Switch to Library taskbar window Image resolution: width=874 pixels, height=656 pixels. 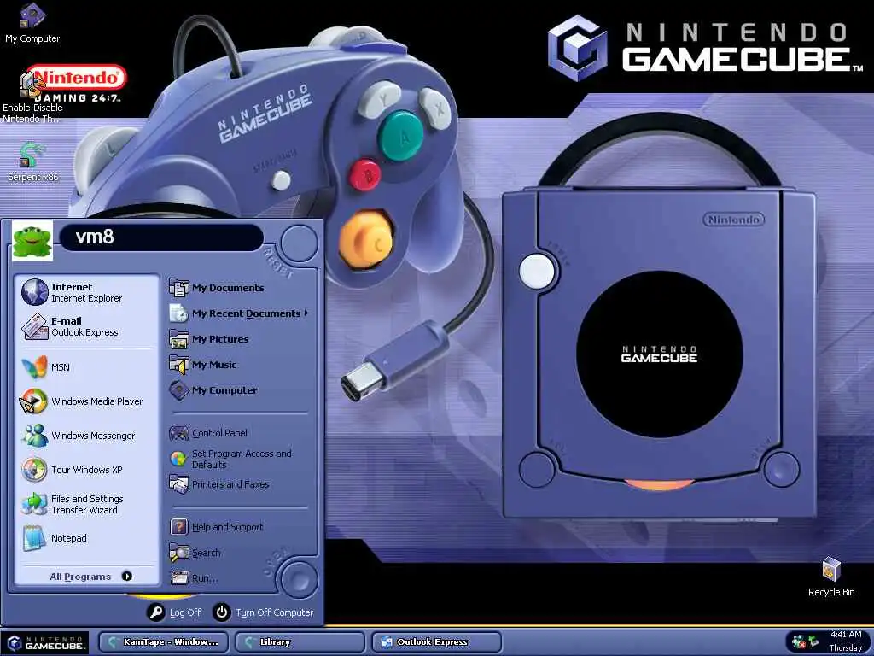pyautogui.click(x=300, y=642)
